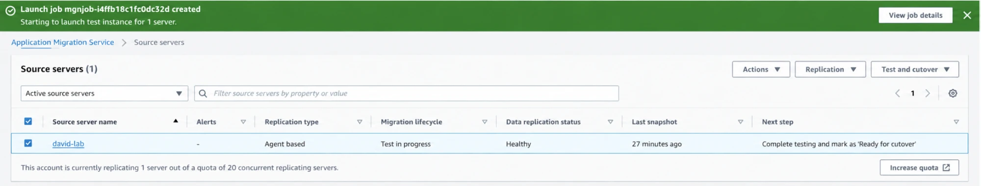Click the Replication type column header
This screenshot has width=981, height=186.
pos(291,122)
